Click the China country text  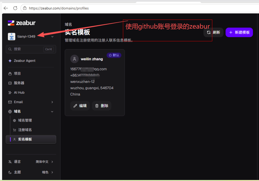75,94
